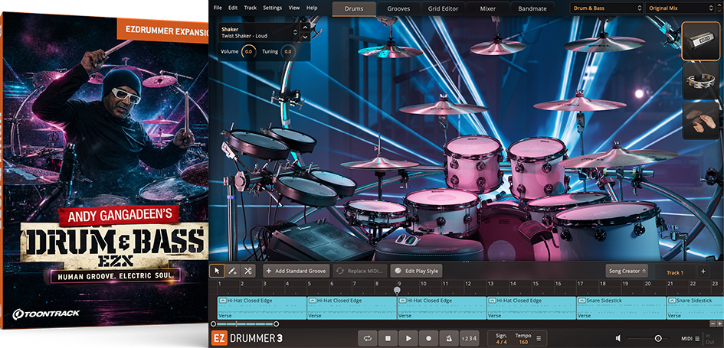Click Edit Play Style button
724x348 pixels.
tap(416, 271)
